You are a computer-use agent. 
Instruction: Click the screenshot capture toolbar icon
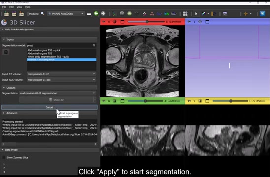click(225, 14)
